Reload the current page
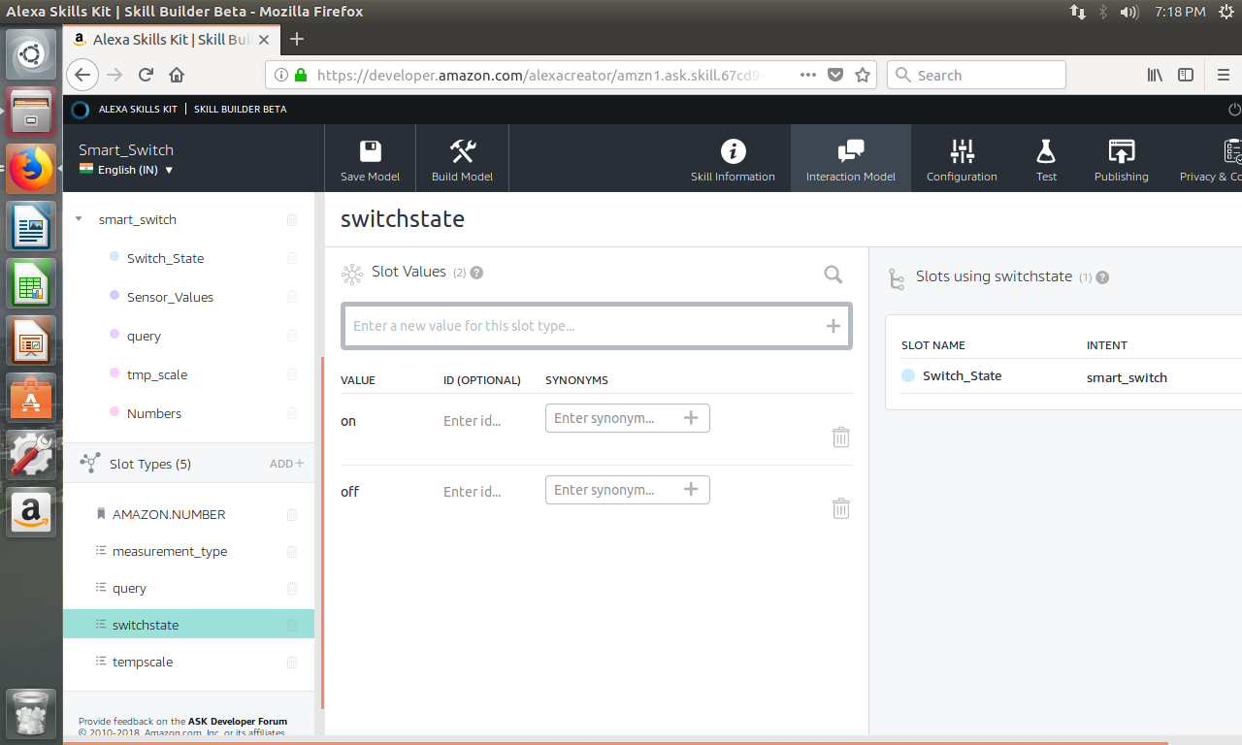The image size is (1242, 745). coord(147,75)
